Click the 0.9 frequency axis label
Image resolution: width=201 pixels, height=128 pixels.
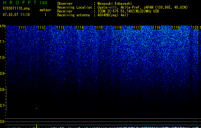(x=3, y=74)
